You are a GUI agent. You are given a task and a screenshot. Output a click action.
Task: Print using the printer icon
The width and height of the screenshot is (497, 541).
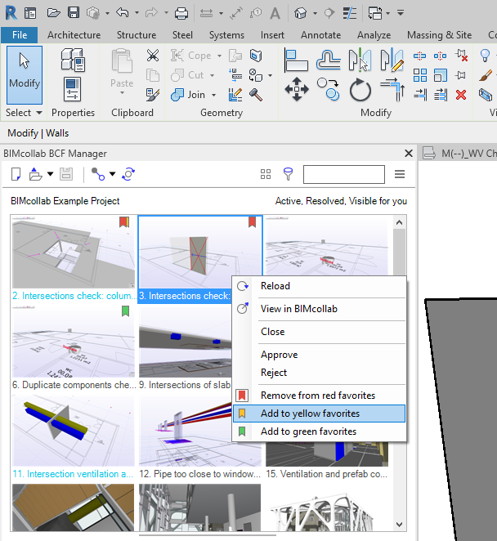[x=181, y=13]
